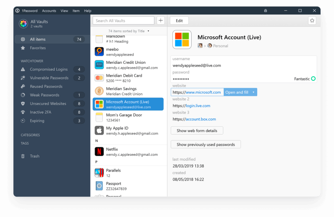Click the All Vaults colorful icon
The image size is (334, 217).
coord(23,24)
